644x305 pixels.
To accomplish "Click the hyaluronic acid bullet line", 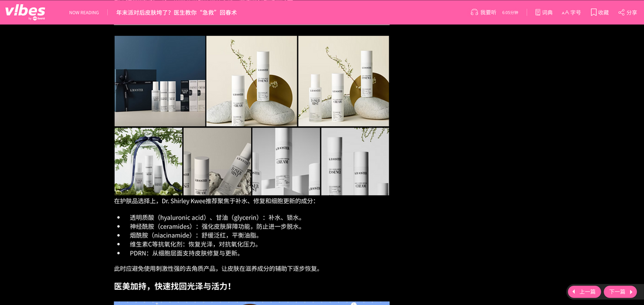I will click(217, 218).
